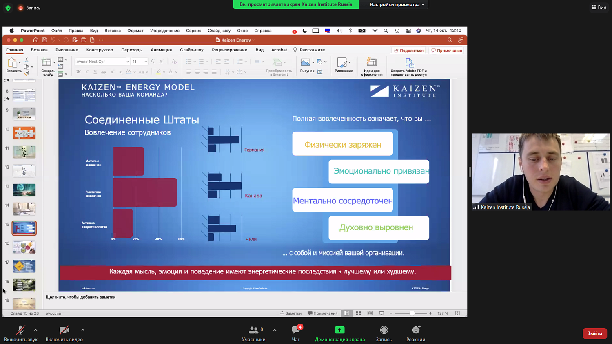Click Fit slide to window icon

point(457,313)
